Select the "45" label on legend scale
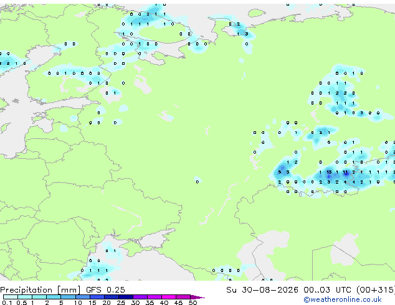 click(x=178, y=303)
